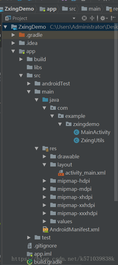Click the Collapse All icon in Project panel

(x=92, y=18)
